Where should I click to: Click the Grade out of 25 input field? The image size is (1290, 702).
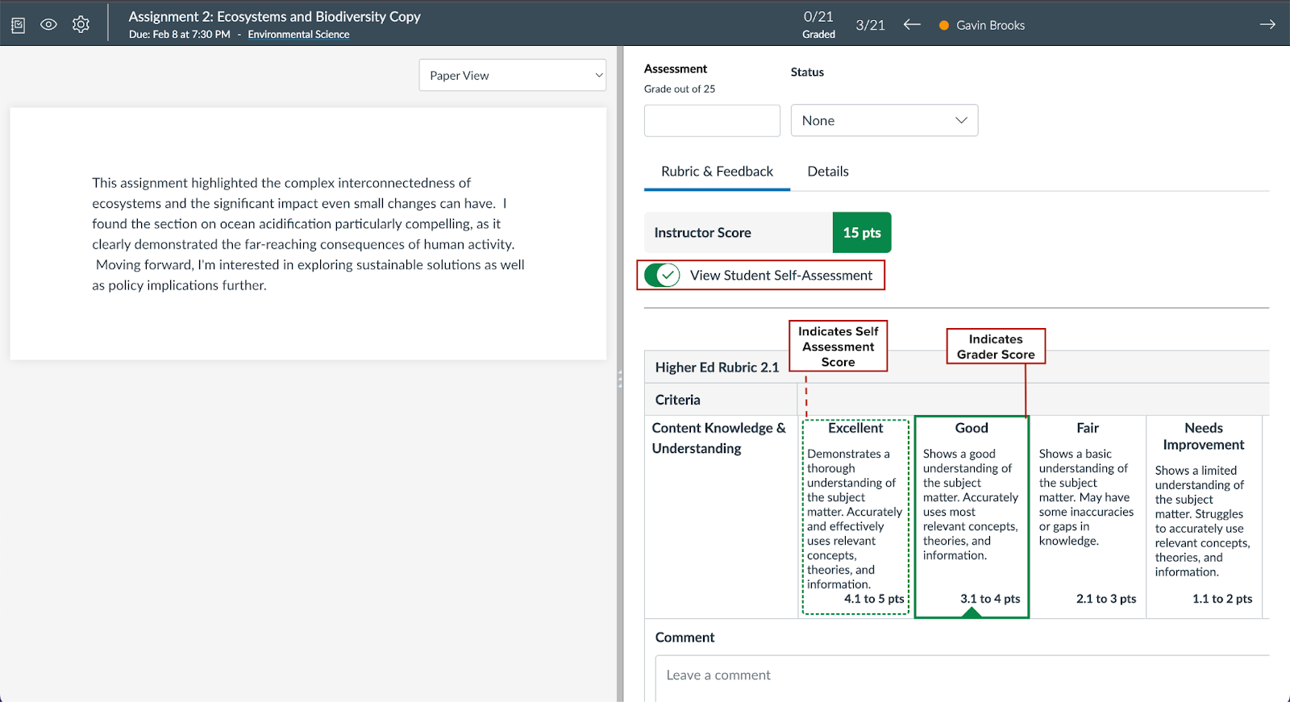click(x=712, y=120)
